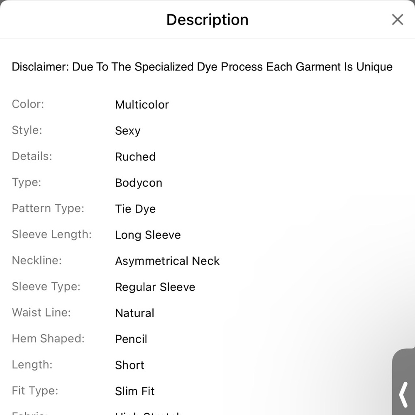Screen dimensions: 415x415
Task: Click the Hem Shaped label
Action: (x=48, y=339)
